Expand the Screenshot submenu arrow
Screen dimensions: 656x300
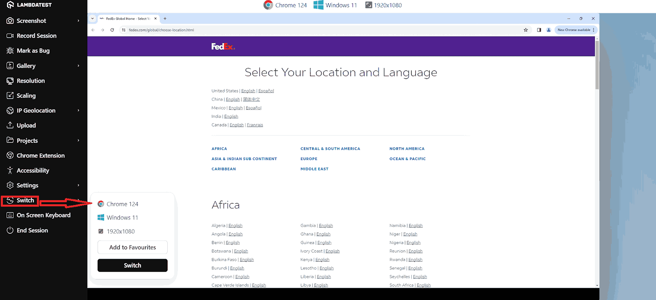coord(78,20)
